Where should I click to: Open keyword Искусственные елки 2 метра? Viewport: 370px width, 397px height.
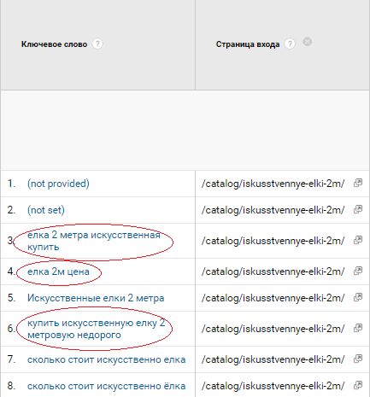(x=96, y=298)
